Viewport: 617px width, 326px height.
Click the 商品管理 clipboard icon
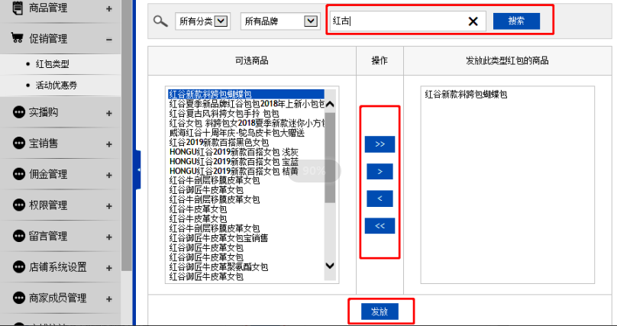click(18, 8)
